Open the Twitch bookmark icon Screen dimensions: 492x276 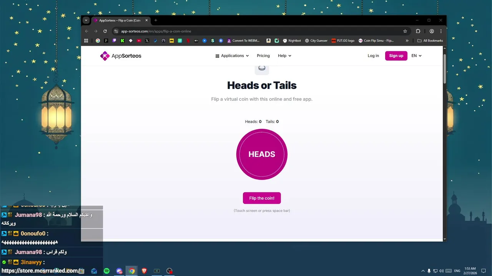pos(114,40)
